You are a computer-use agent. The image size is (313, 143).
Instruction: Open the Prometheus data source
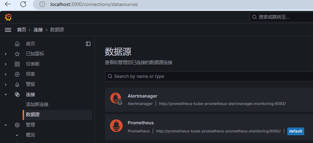[x=141, y=123]
